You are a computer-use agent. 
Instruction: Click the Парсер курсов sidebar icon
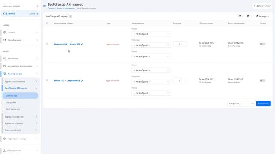[5, 74]
